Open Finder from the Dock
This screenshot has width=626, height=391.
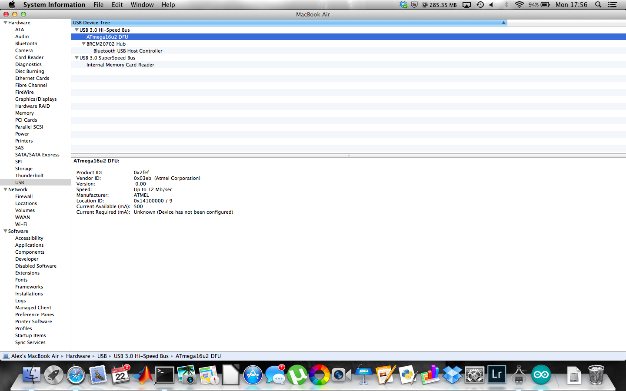(x=31, y=374)
